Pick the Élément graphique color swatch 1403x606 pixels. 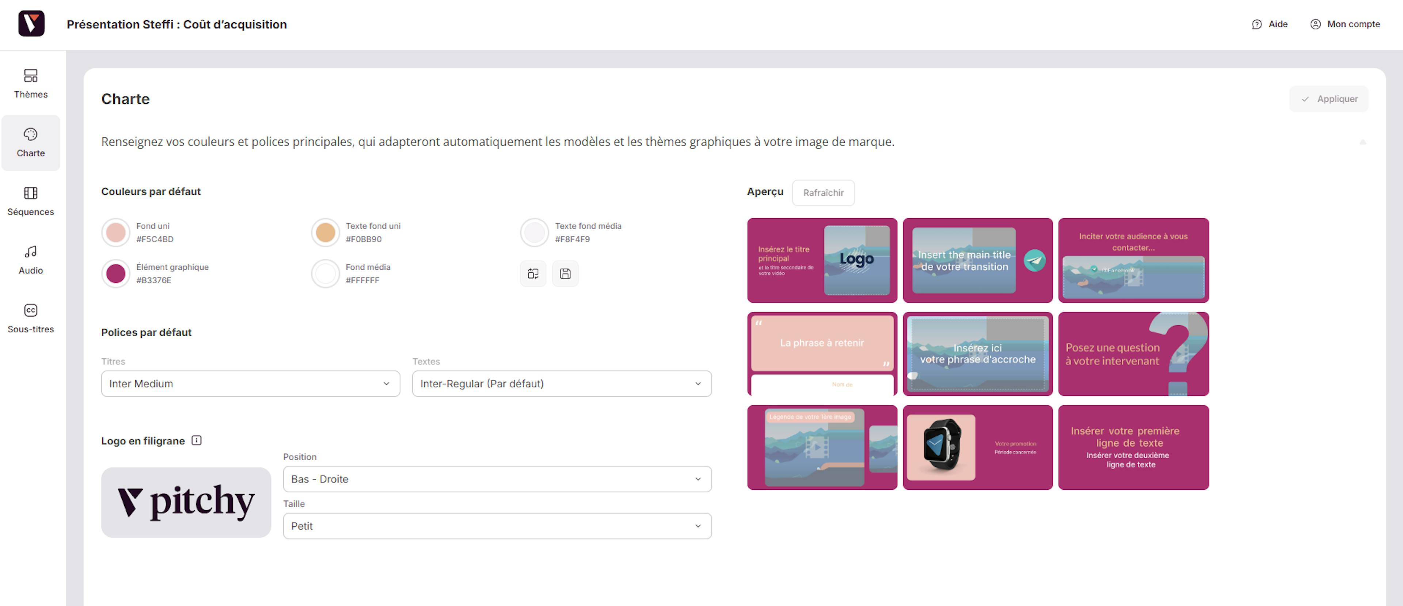[x=115, y=273]
